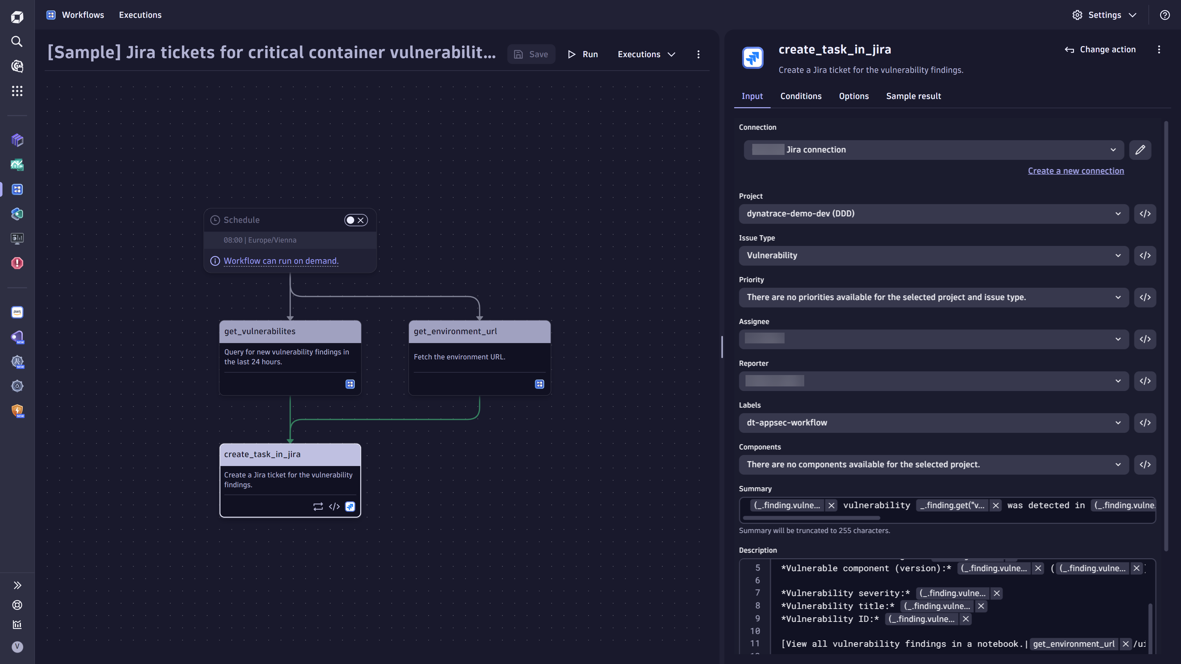This screenshot has height=664, width=1181.
Task: Toggle the Schedule trigger switch
Action: (356, 220)
